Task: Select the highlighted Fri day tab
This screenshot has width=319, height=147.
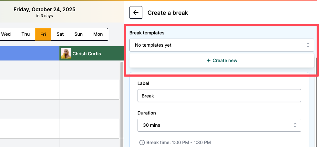Action: coord(43,34)
